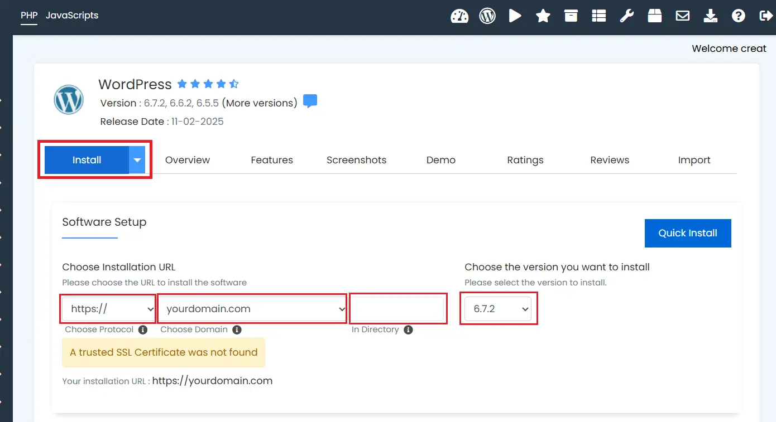The width and height of the screenshot is (776, 422).
Task: Open the demos play icon
Action: (515, 16)
